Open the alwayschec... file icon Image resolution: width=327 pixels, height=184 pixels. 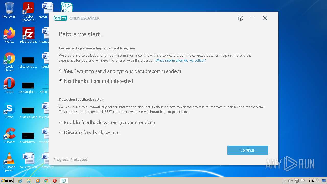28,62
